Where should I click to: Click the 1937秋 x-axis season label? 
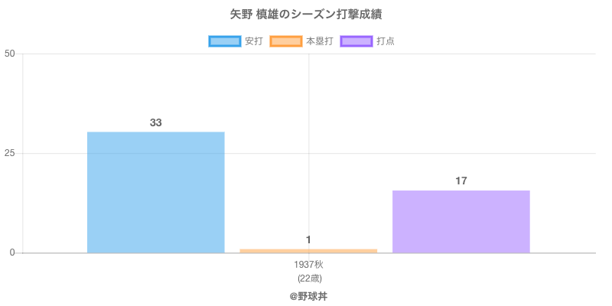click(308, 265)
